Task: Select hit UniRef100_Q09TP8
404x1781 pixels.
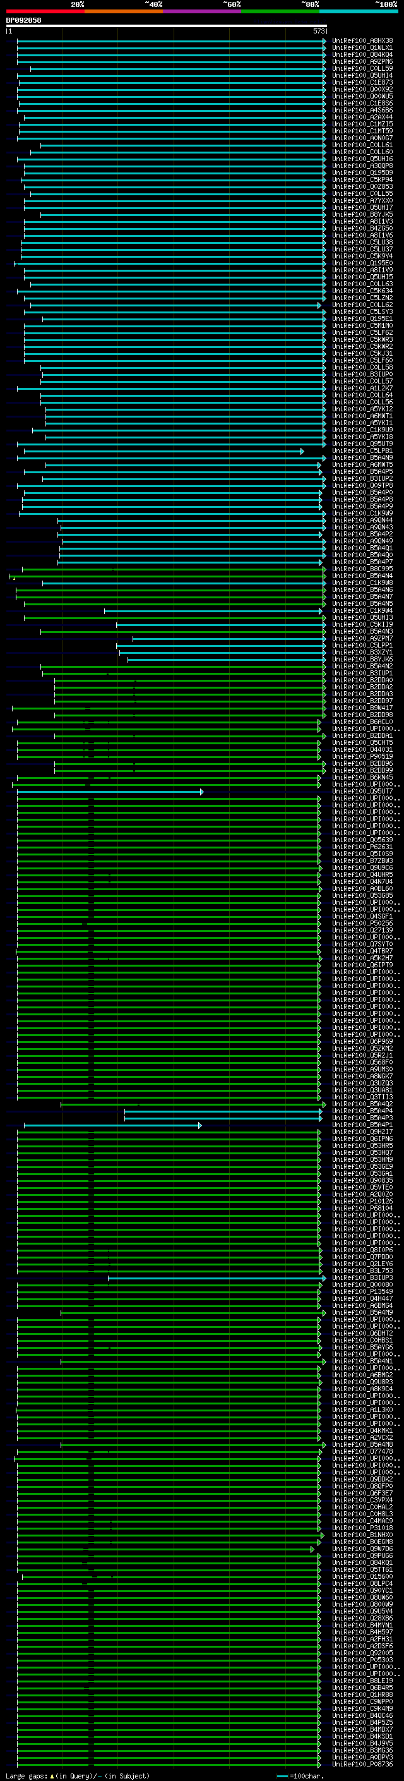Action: coord(362,485)
